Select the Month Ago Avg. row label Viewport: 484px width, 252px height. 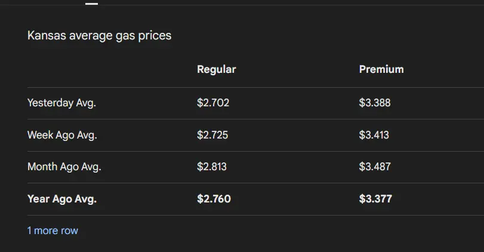(x=64, y=167)
